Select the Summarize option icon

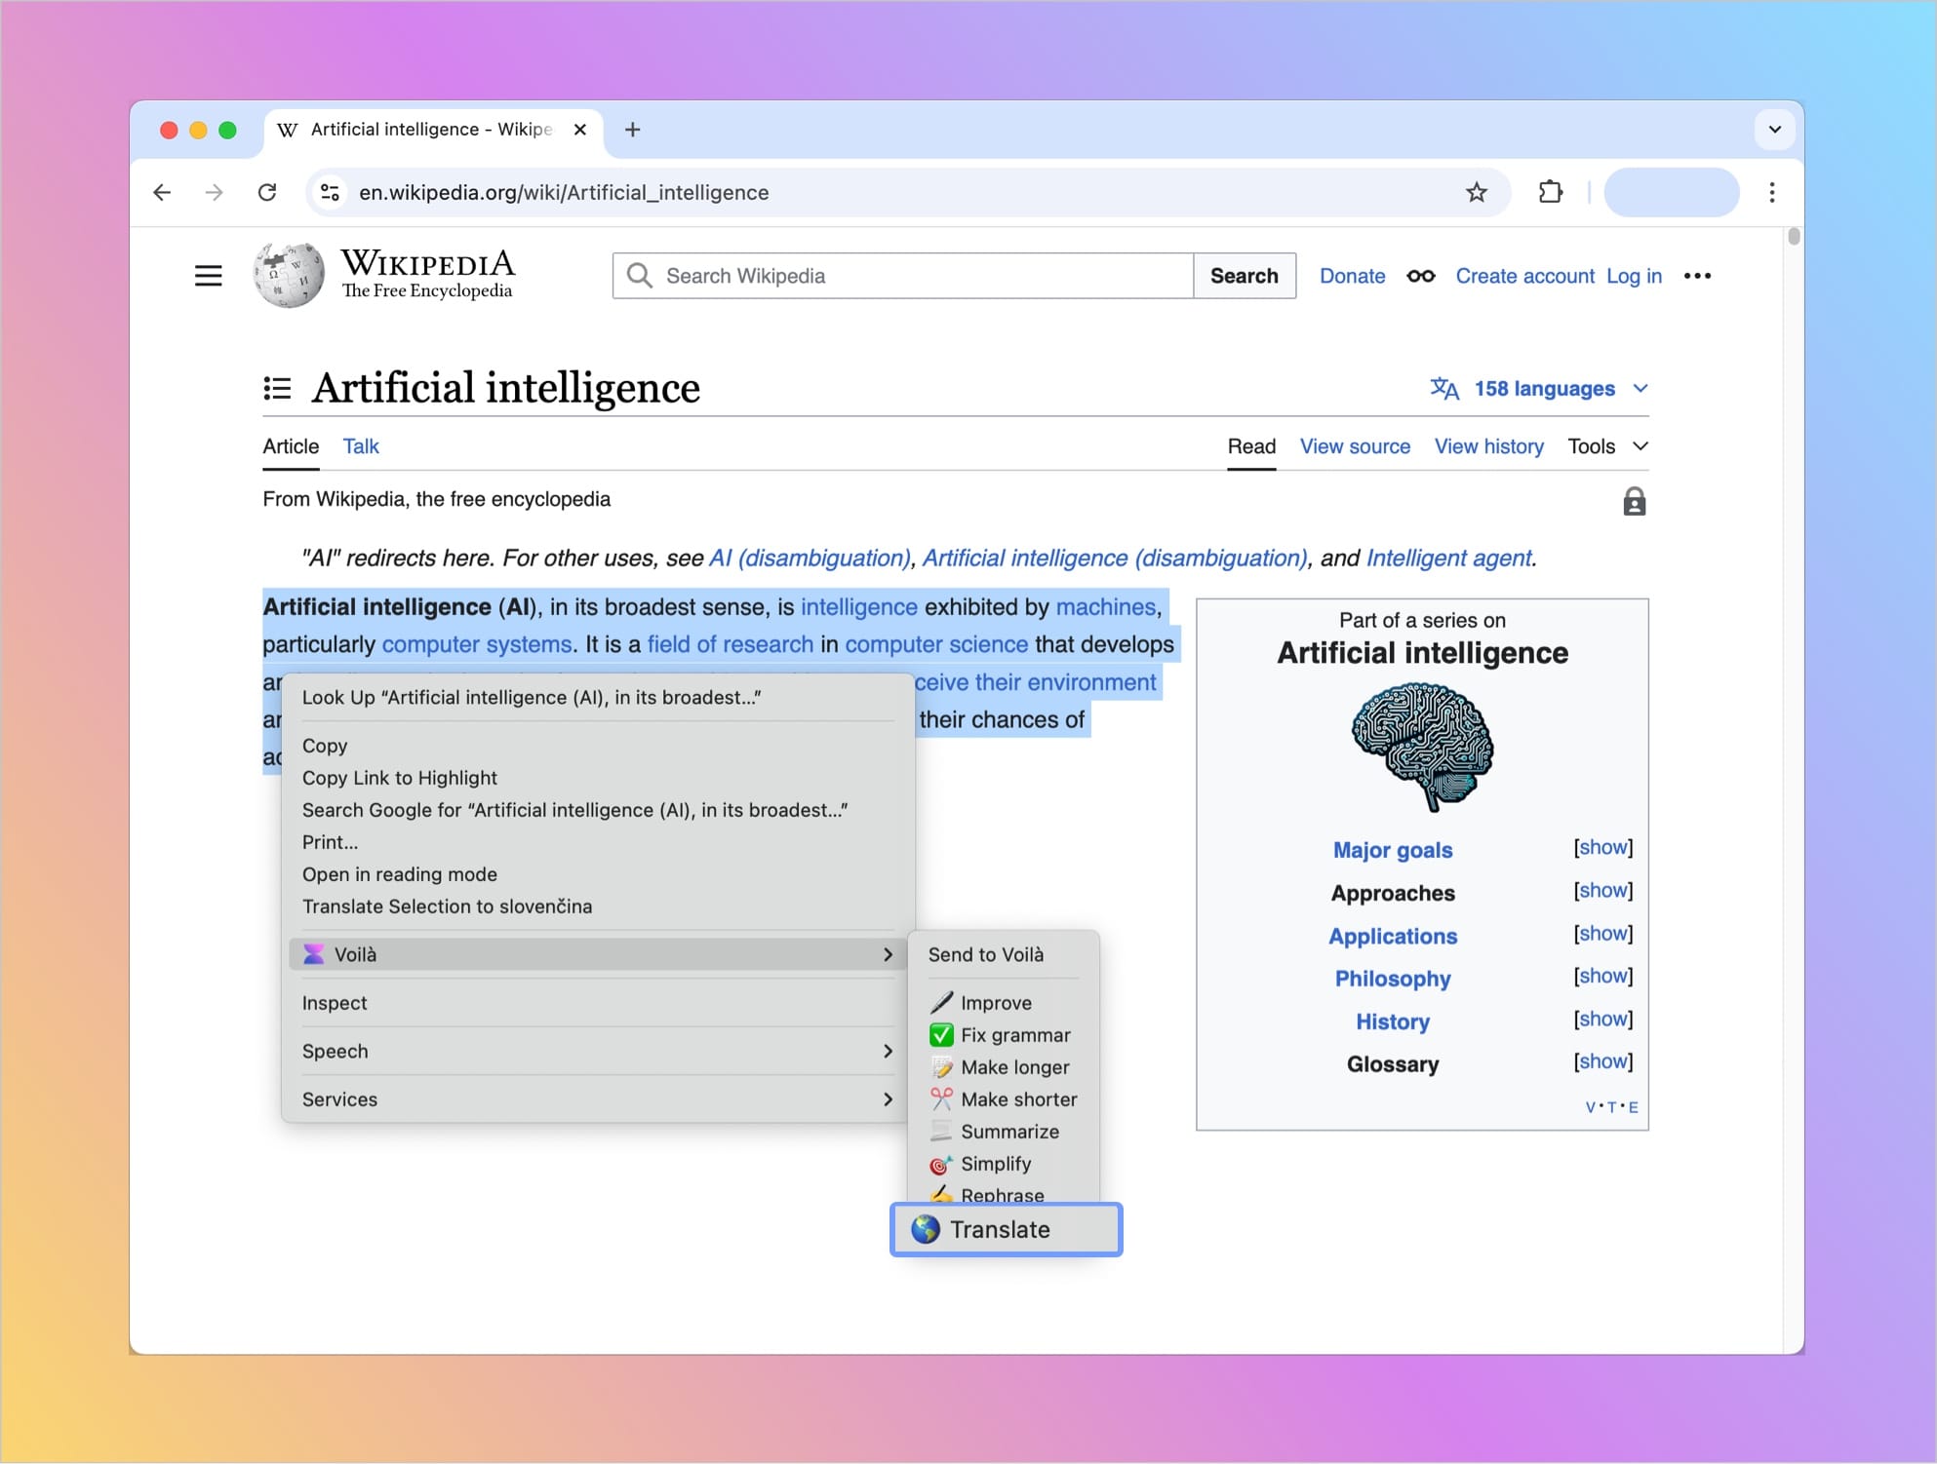pyautogui.click(x=940, y=1131)
